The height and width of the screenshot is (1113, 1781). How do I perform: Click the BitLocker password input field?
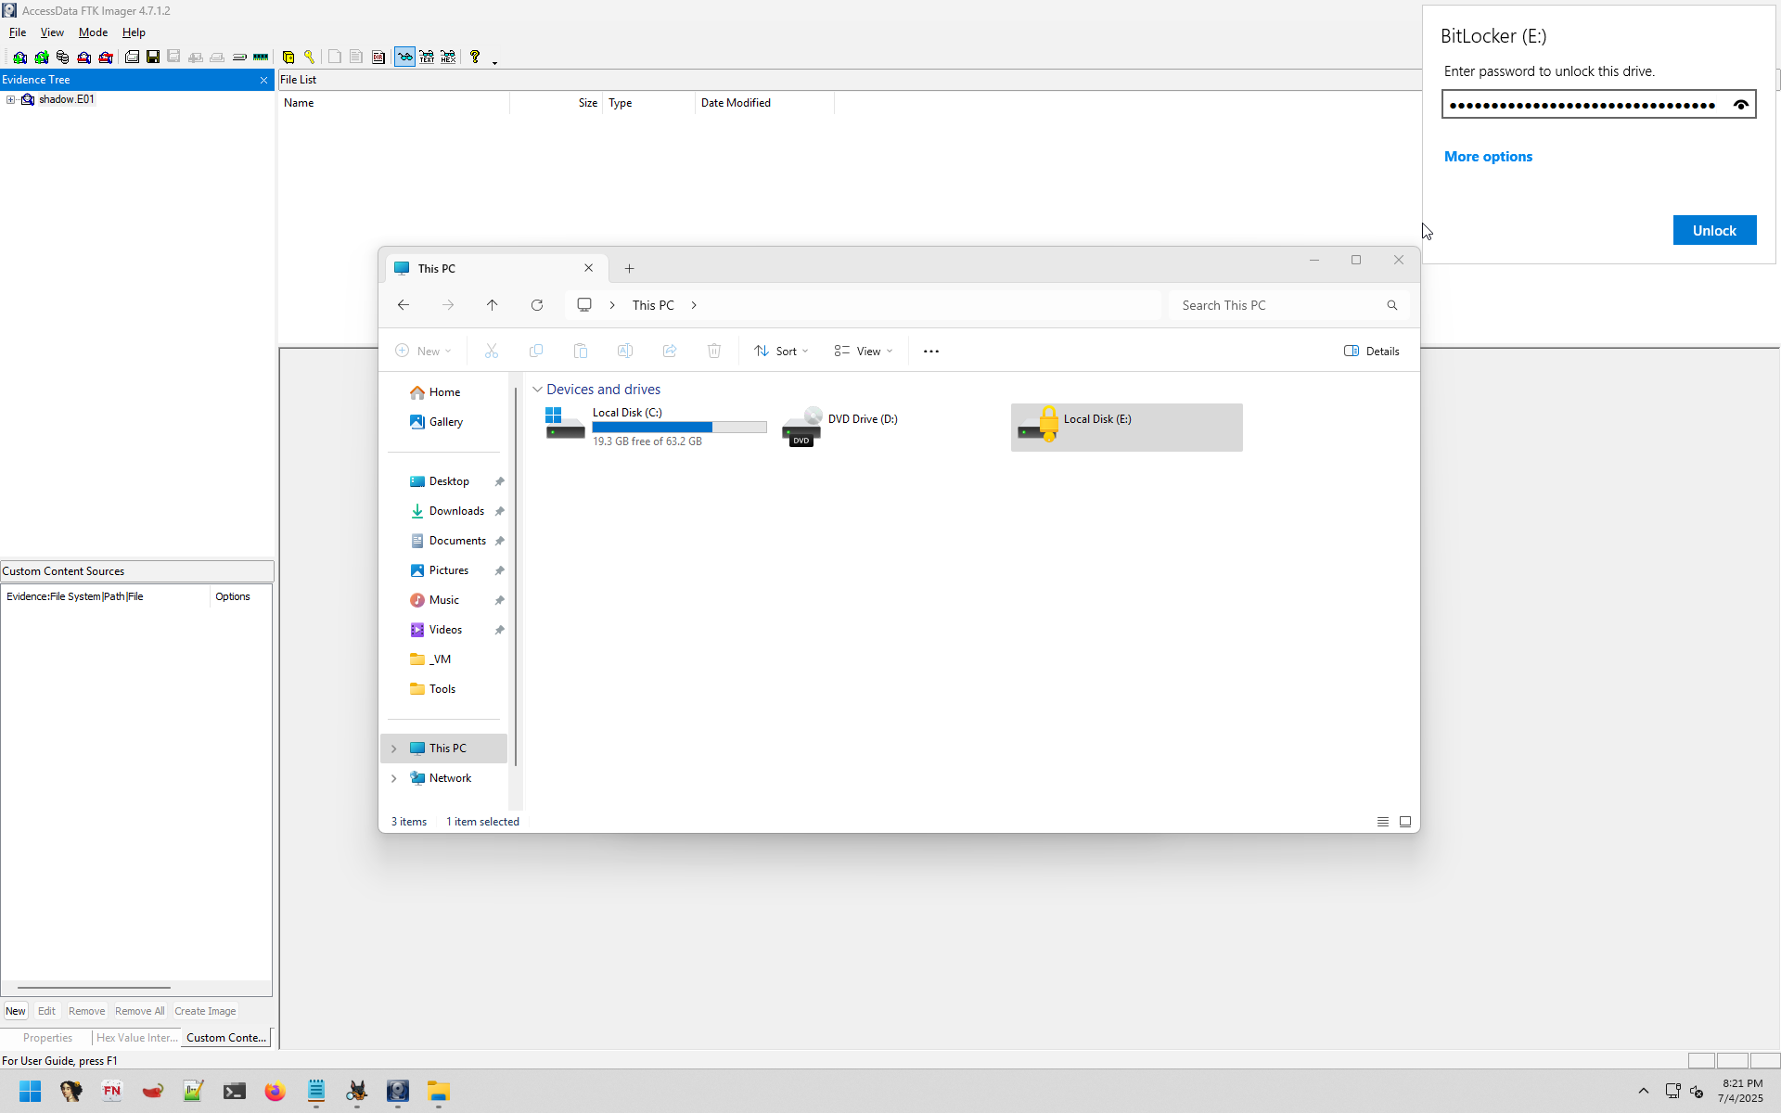pyautogui.click(x=1582, y=105)
